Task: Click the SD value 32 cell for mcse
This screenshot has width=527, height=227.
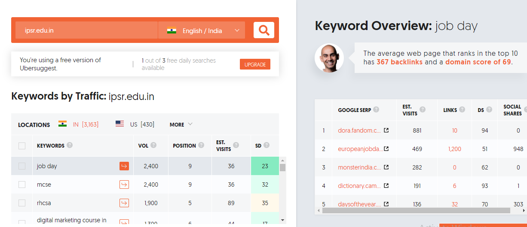Action: tap(265, 185)
